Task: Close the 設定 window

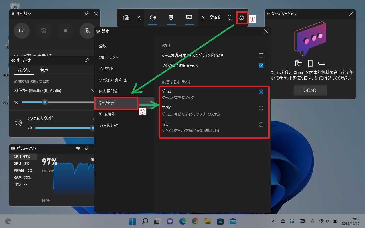Action: (x=266, y=31)
